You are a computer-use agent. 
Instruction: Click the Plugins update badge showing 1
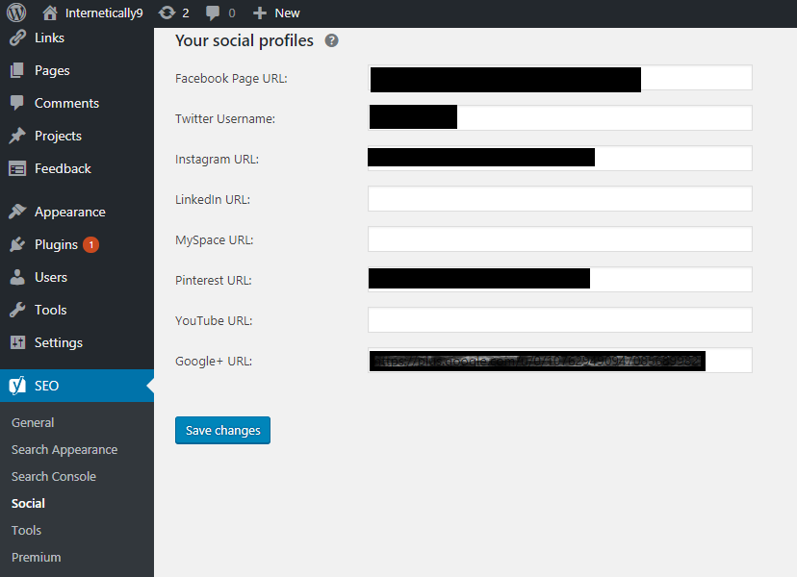pos(91,245)
